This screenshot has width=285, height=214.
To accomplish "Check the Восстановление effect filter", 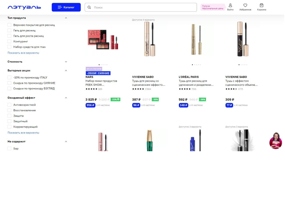I will [x=10, y=110].
